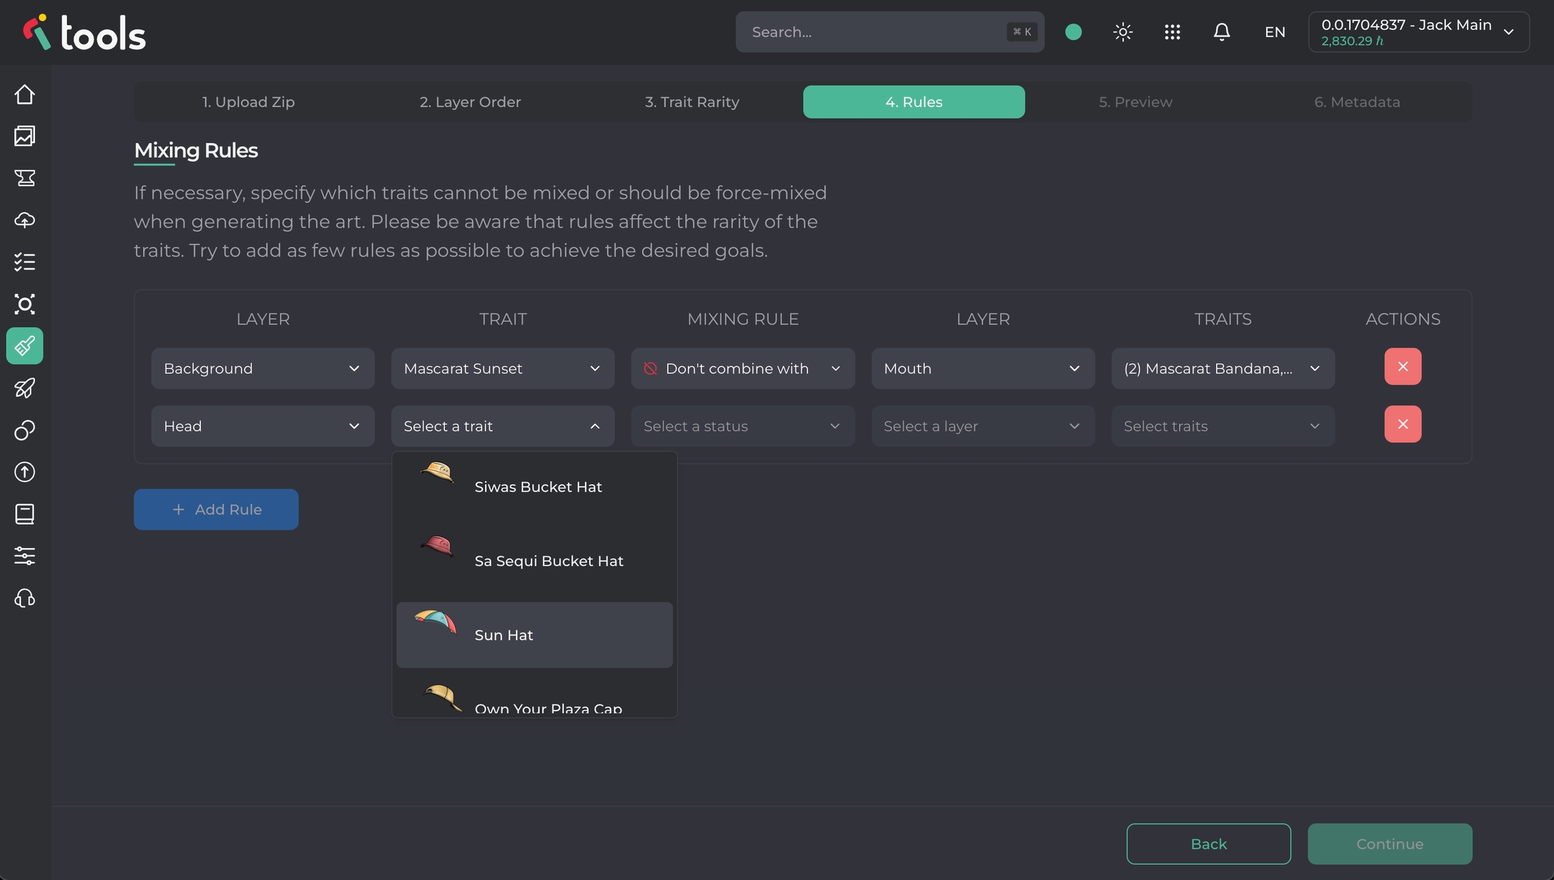This screenshot has width=1554, height=880.
Task: Toggle light mode with sun icon
Action: (x=1123, y=32)
